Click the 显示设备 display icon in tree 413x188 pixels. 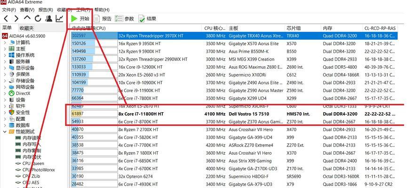(12, 68)
